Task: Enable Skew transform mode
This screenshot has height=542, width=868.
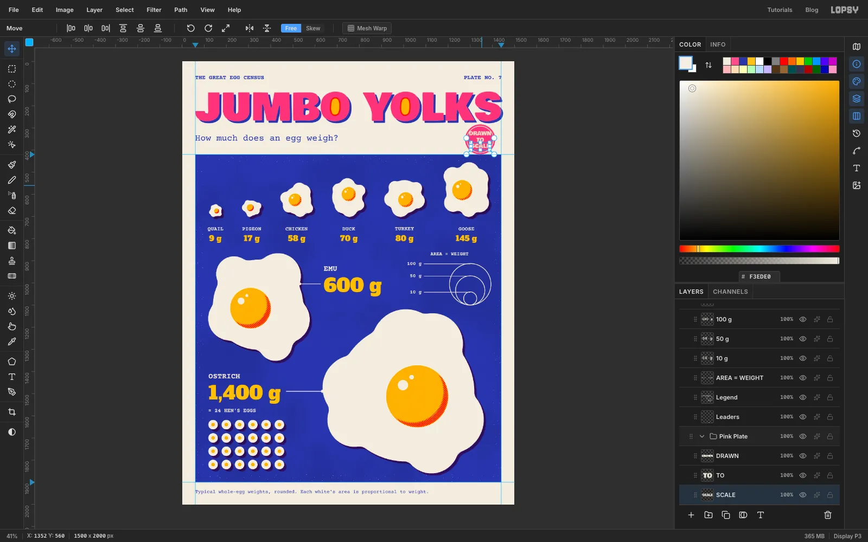Action: pyautogui.click(x=313, y=28)
